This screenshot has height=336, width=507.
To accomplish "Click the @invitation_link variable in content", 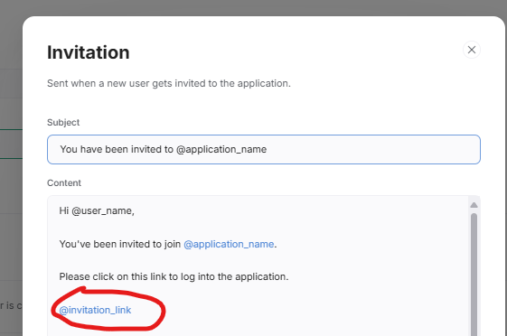I will 95,310.
